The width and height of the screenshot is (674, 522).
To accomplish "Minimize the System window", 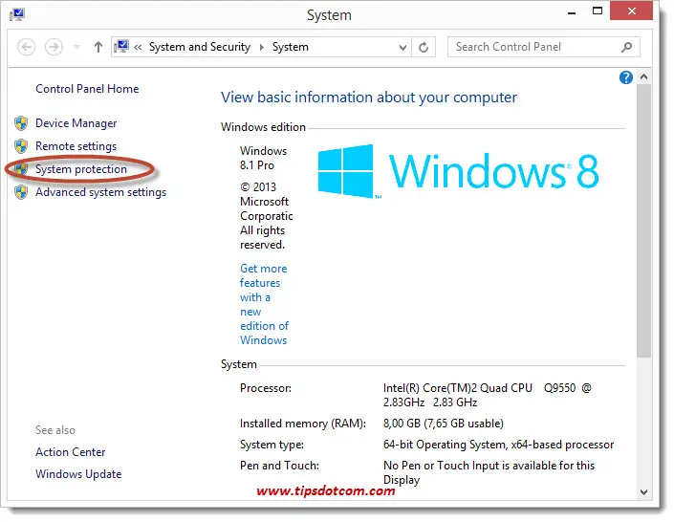I will click(x=572, y=12).
